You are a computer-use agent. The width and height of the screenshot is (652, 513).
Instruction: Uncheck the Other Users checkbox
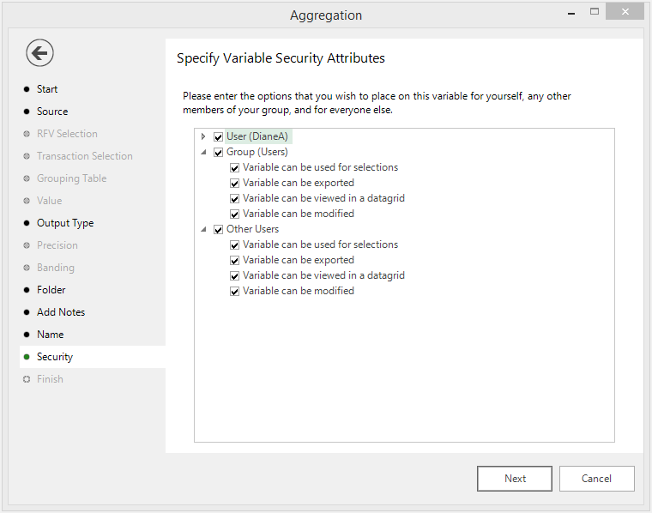tap(218, 230)
